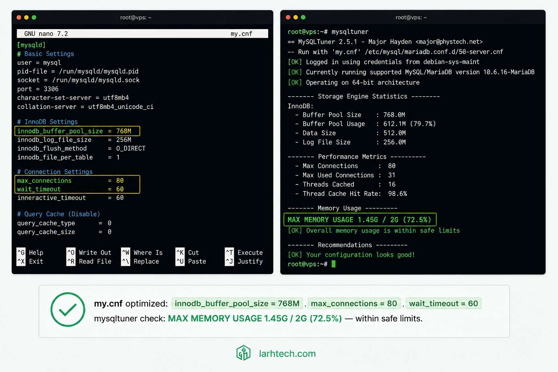Click the terminal cursor at final prompt
Image resolution: width=558 pixels, height=372 pixels.
(333, 264)
